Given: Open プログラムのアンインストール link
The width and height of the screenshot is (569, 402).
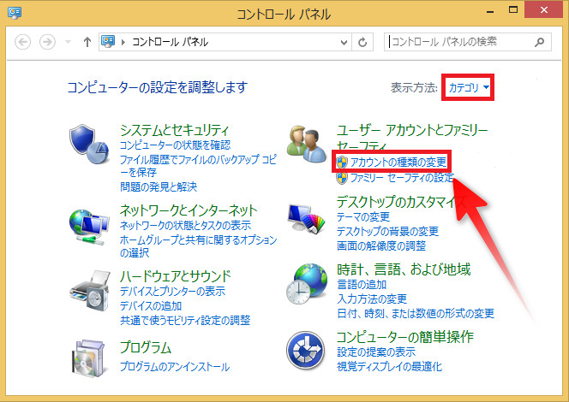Looking at the screenshot, I should [175, 367].
